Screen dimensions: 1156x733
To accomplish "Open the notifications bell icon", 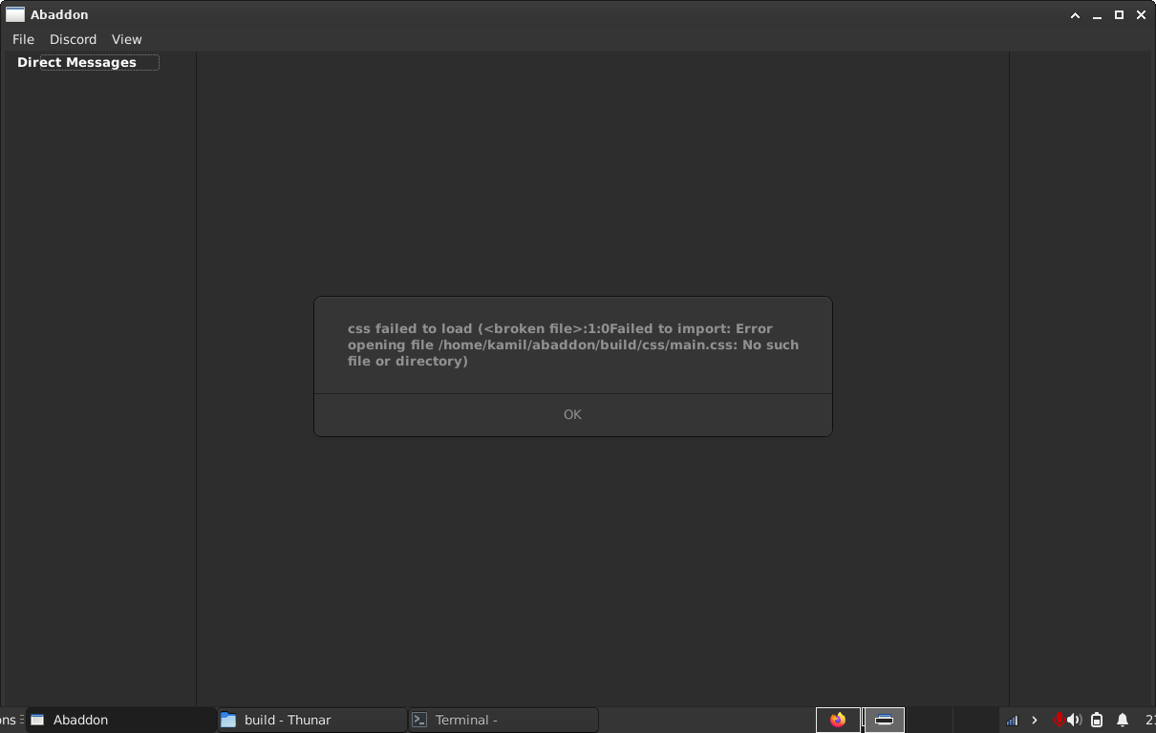I will [1123, 720].
